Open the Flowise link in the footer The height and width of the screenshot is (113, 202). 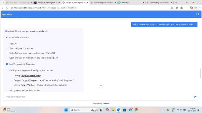106,104
